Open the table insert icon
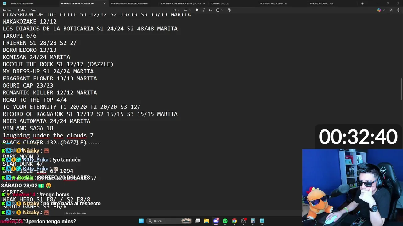The image size is (403, 226). click(218, 10)
